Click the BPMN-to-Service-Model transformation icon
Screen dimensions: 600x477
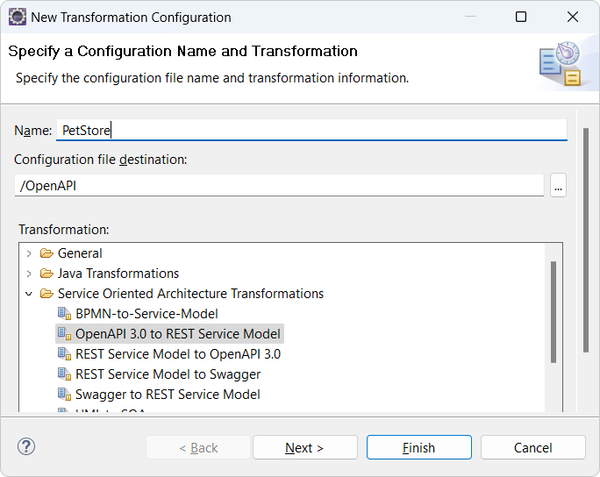click(64, 314)
